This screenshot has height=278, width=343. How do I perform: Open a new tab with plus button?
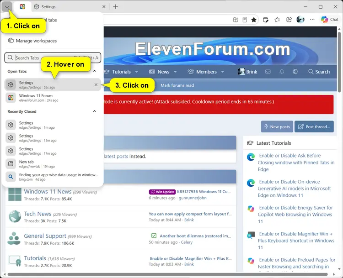click(116, 7)
